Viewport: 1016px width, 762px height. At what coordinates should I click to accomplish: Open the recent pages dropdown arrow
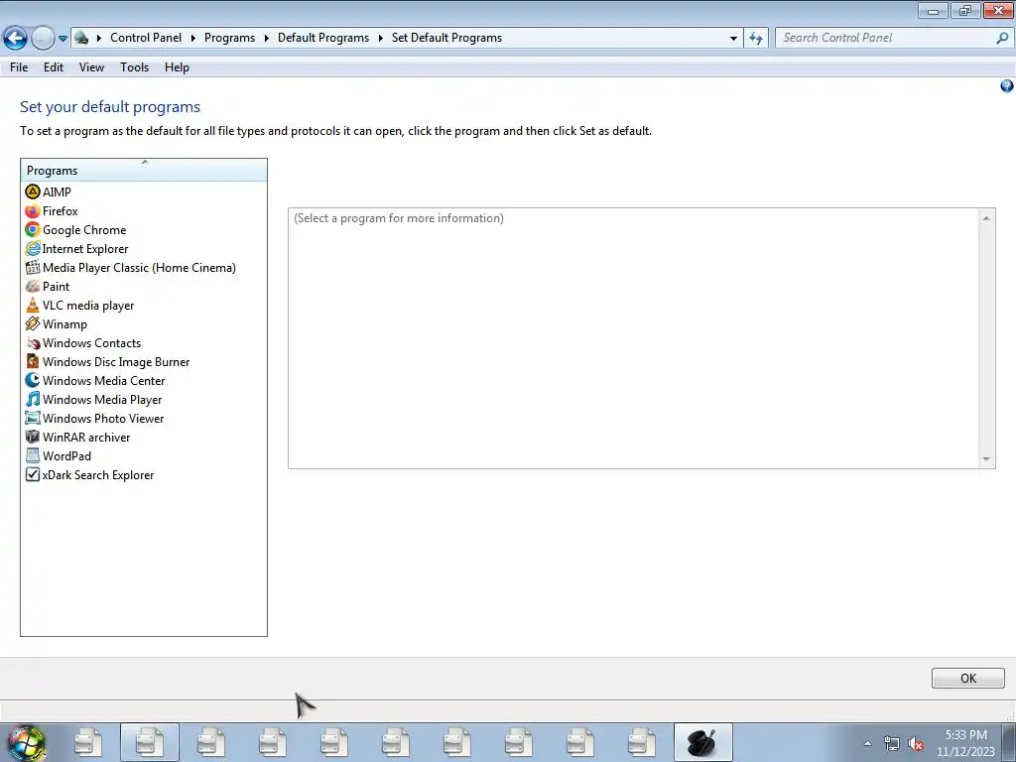click(63, 39)
